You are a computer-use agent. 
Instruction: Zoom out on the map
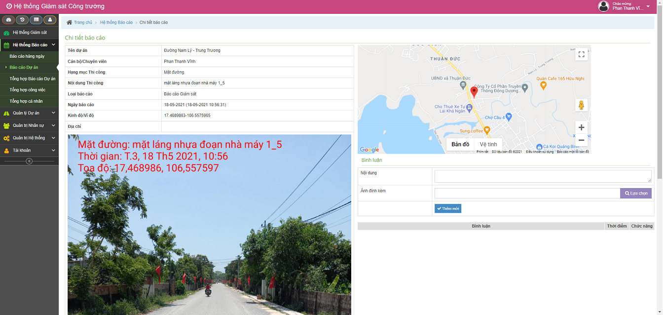tap(581, 140)
